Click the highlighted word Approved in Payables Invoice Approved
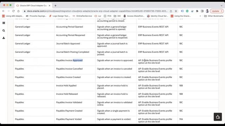Screen dimensions: 225x126 [x=78, y=61]
